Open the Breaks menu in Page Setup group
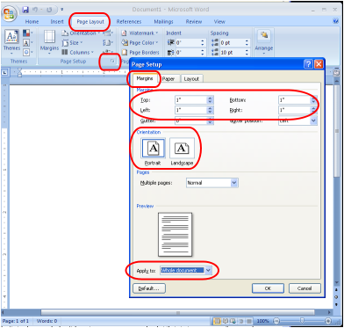 pos(108,33)
